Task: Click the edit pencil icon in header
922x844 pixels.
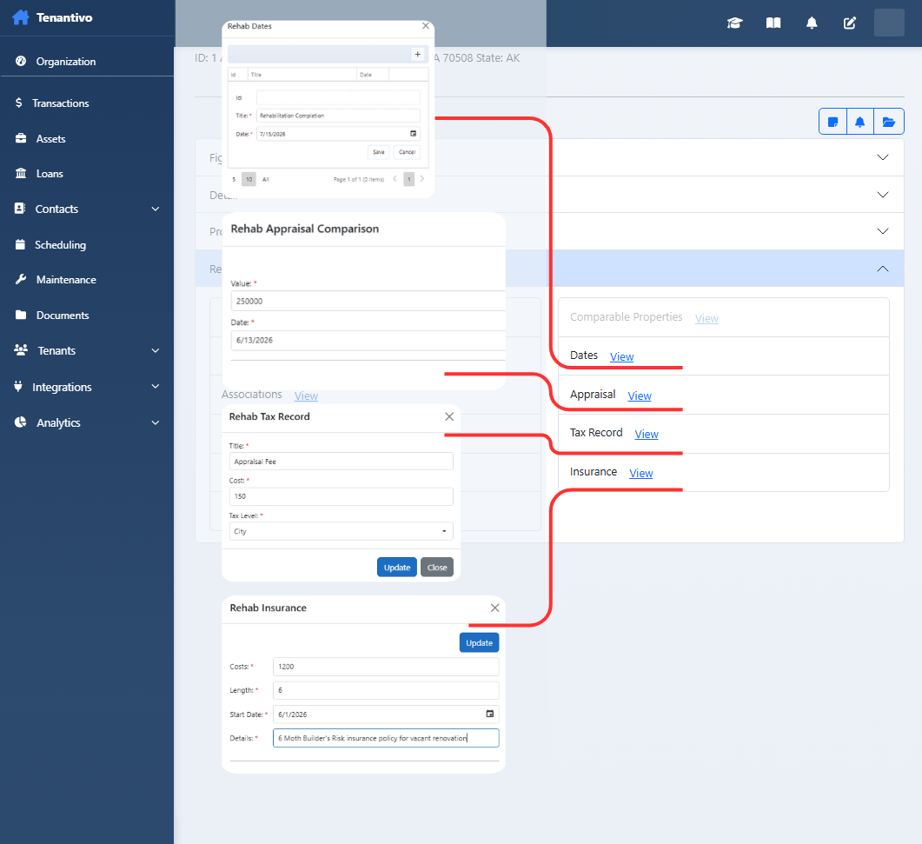Action: pos(850,23)
